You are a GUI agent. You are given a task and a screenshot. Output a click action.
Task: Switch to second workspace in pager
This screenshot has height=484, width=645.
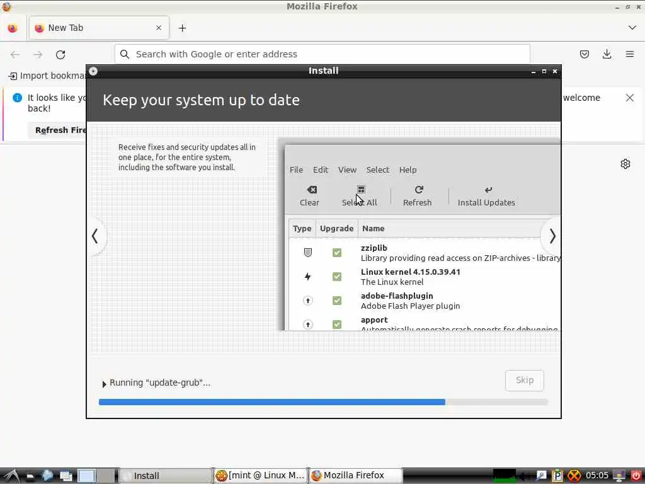click(106, 476)
